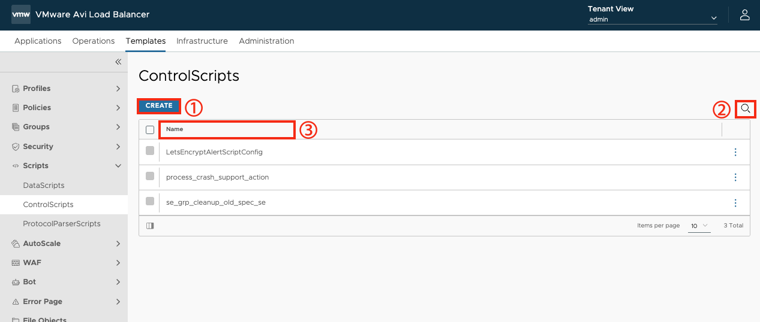Viewport: 760px width, 322px height.
Task: Go to the Infrastructure tab
Action: (x=202, y=41)
